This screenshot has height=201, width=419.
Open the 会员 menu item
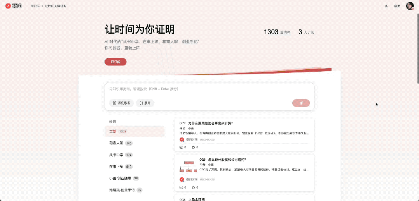point(397,6)
